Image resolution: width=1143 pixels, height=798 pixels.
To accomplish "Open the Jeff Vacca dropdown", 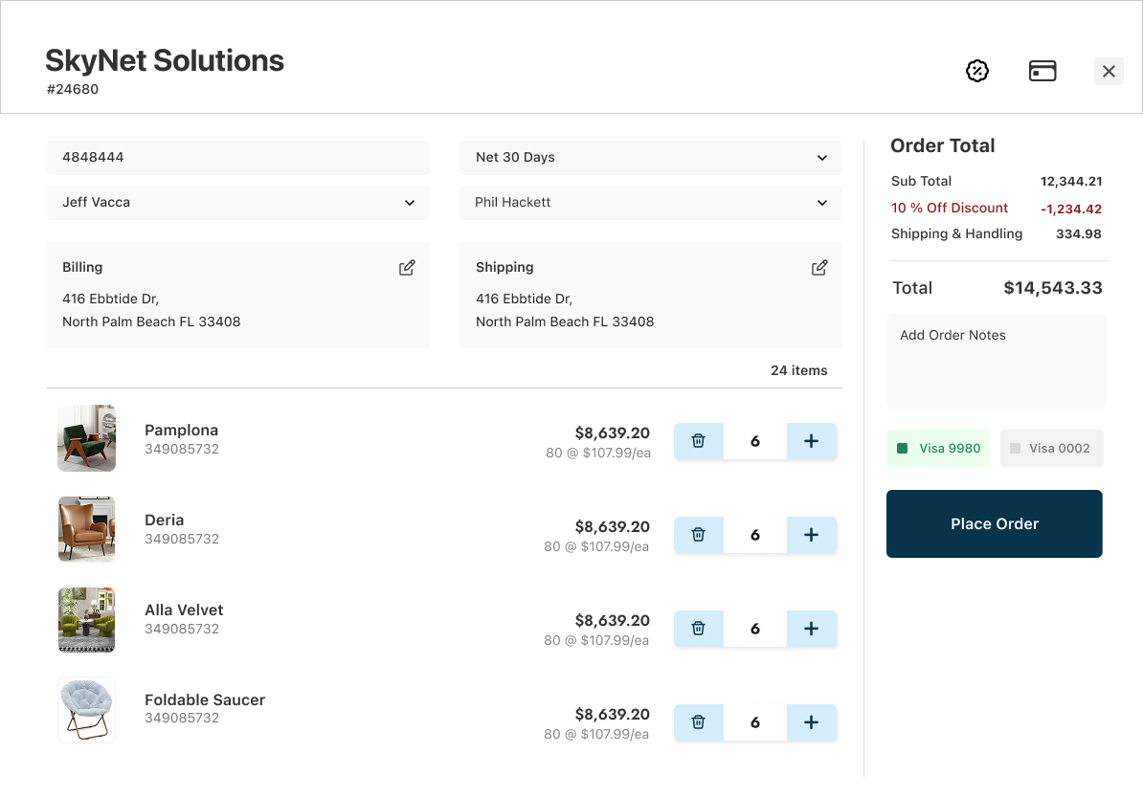I will (x=238, y=203).
